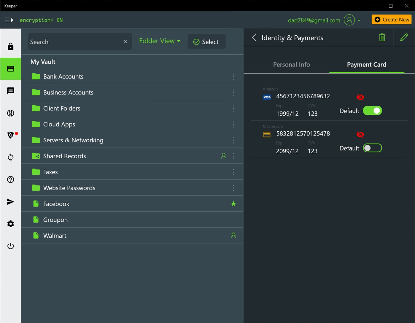
Task: Click the shared user icon on Walmart
Action: coord(233,235)
